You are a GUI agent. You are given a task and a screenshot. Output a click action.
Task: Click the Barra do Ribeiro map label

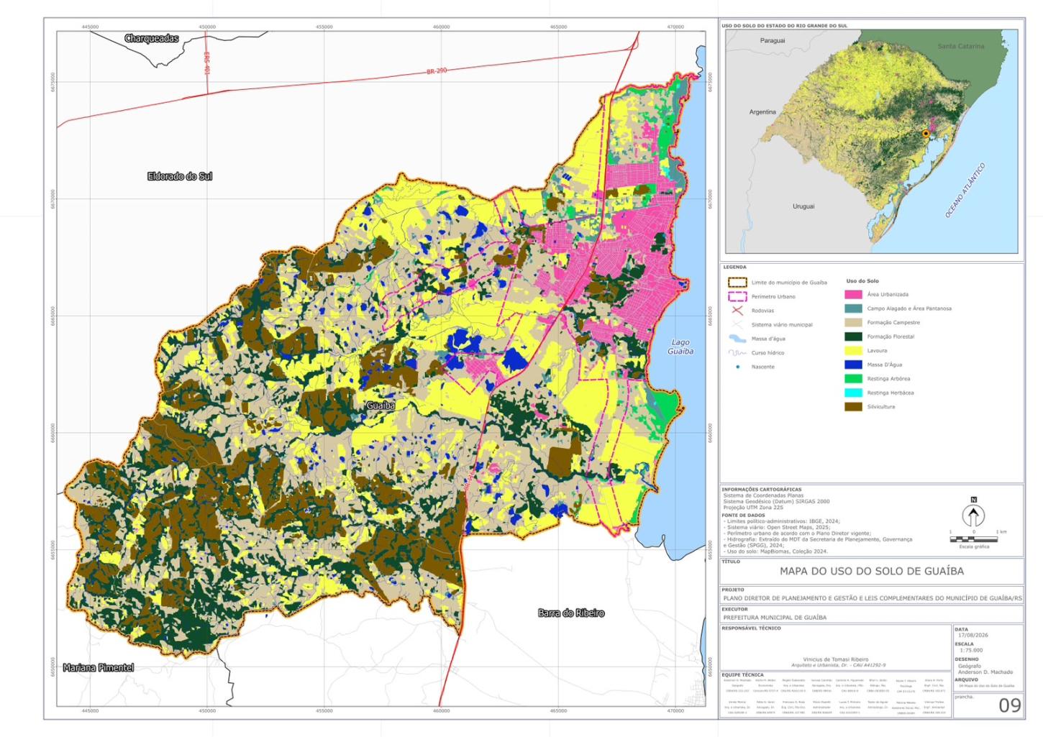571,613
